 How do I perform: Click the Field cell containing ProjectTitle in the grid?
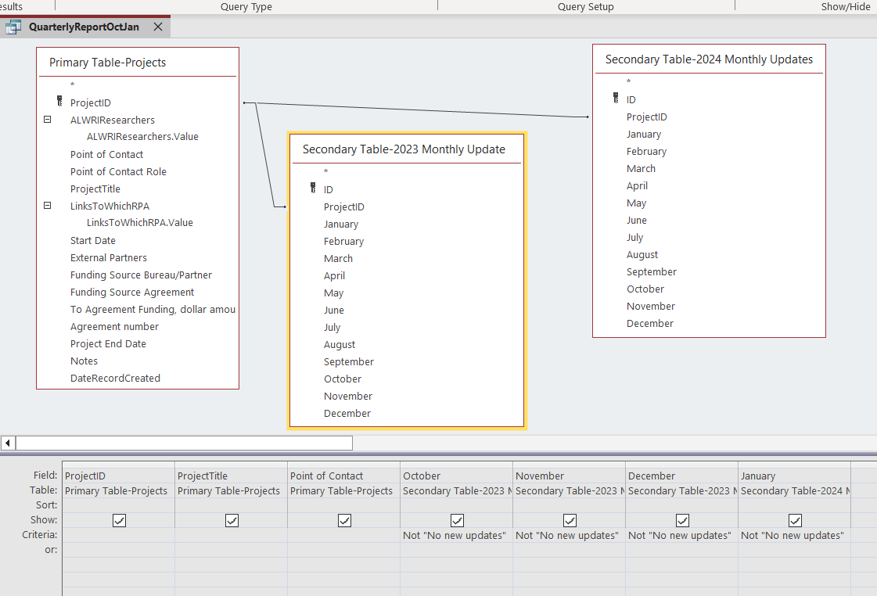pos(231,476)
